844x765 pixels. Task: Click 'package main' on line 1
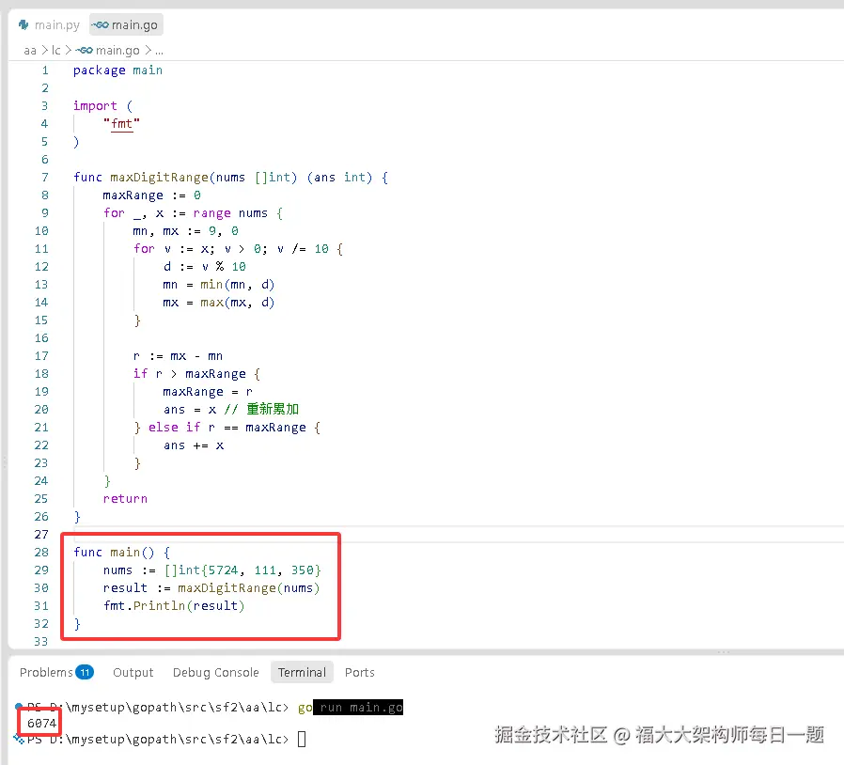117,70
